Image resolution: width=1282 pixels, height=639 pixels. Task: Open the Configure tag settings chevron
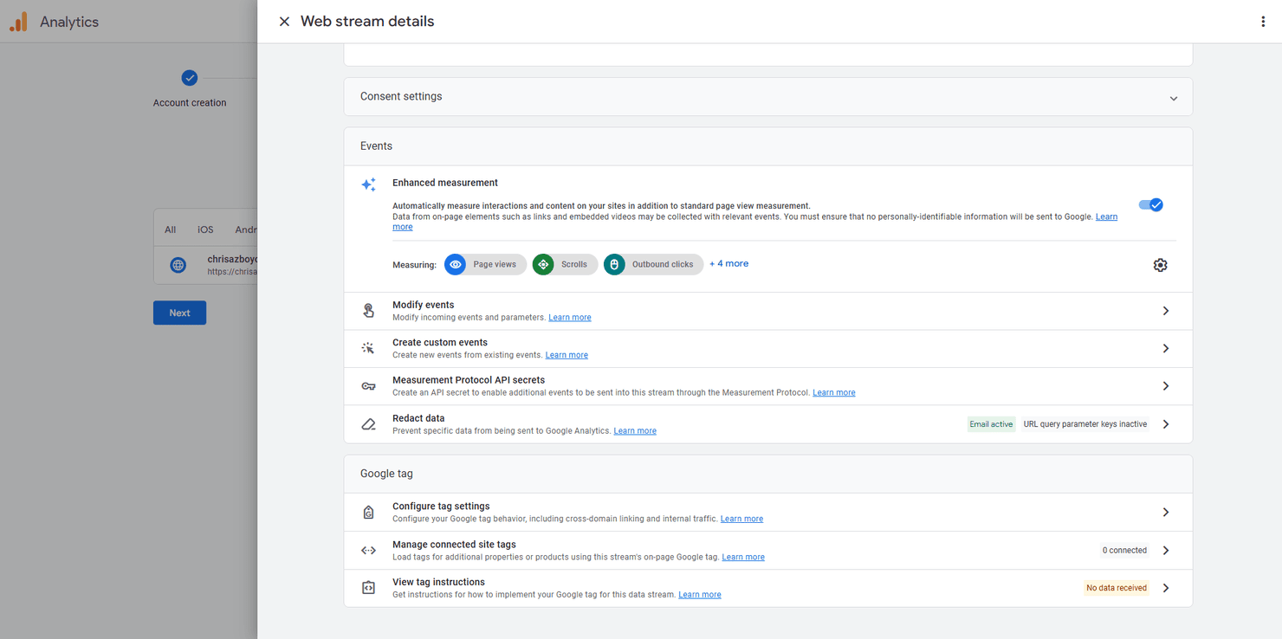pos(1166,513)
